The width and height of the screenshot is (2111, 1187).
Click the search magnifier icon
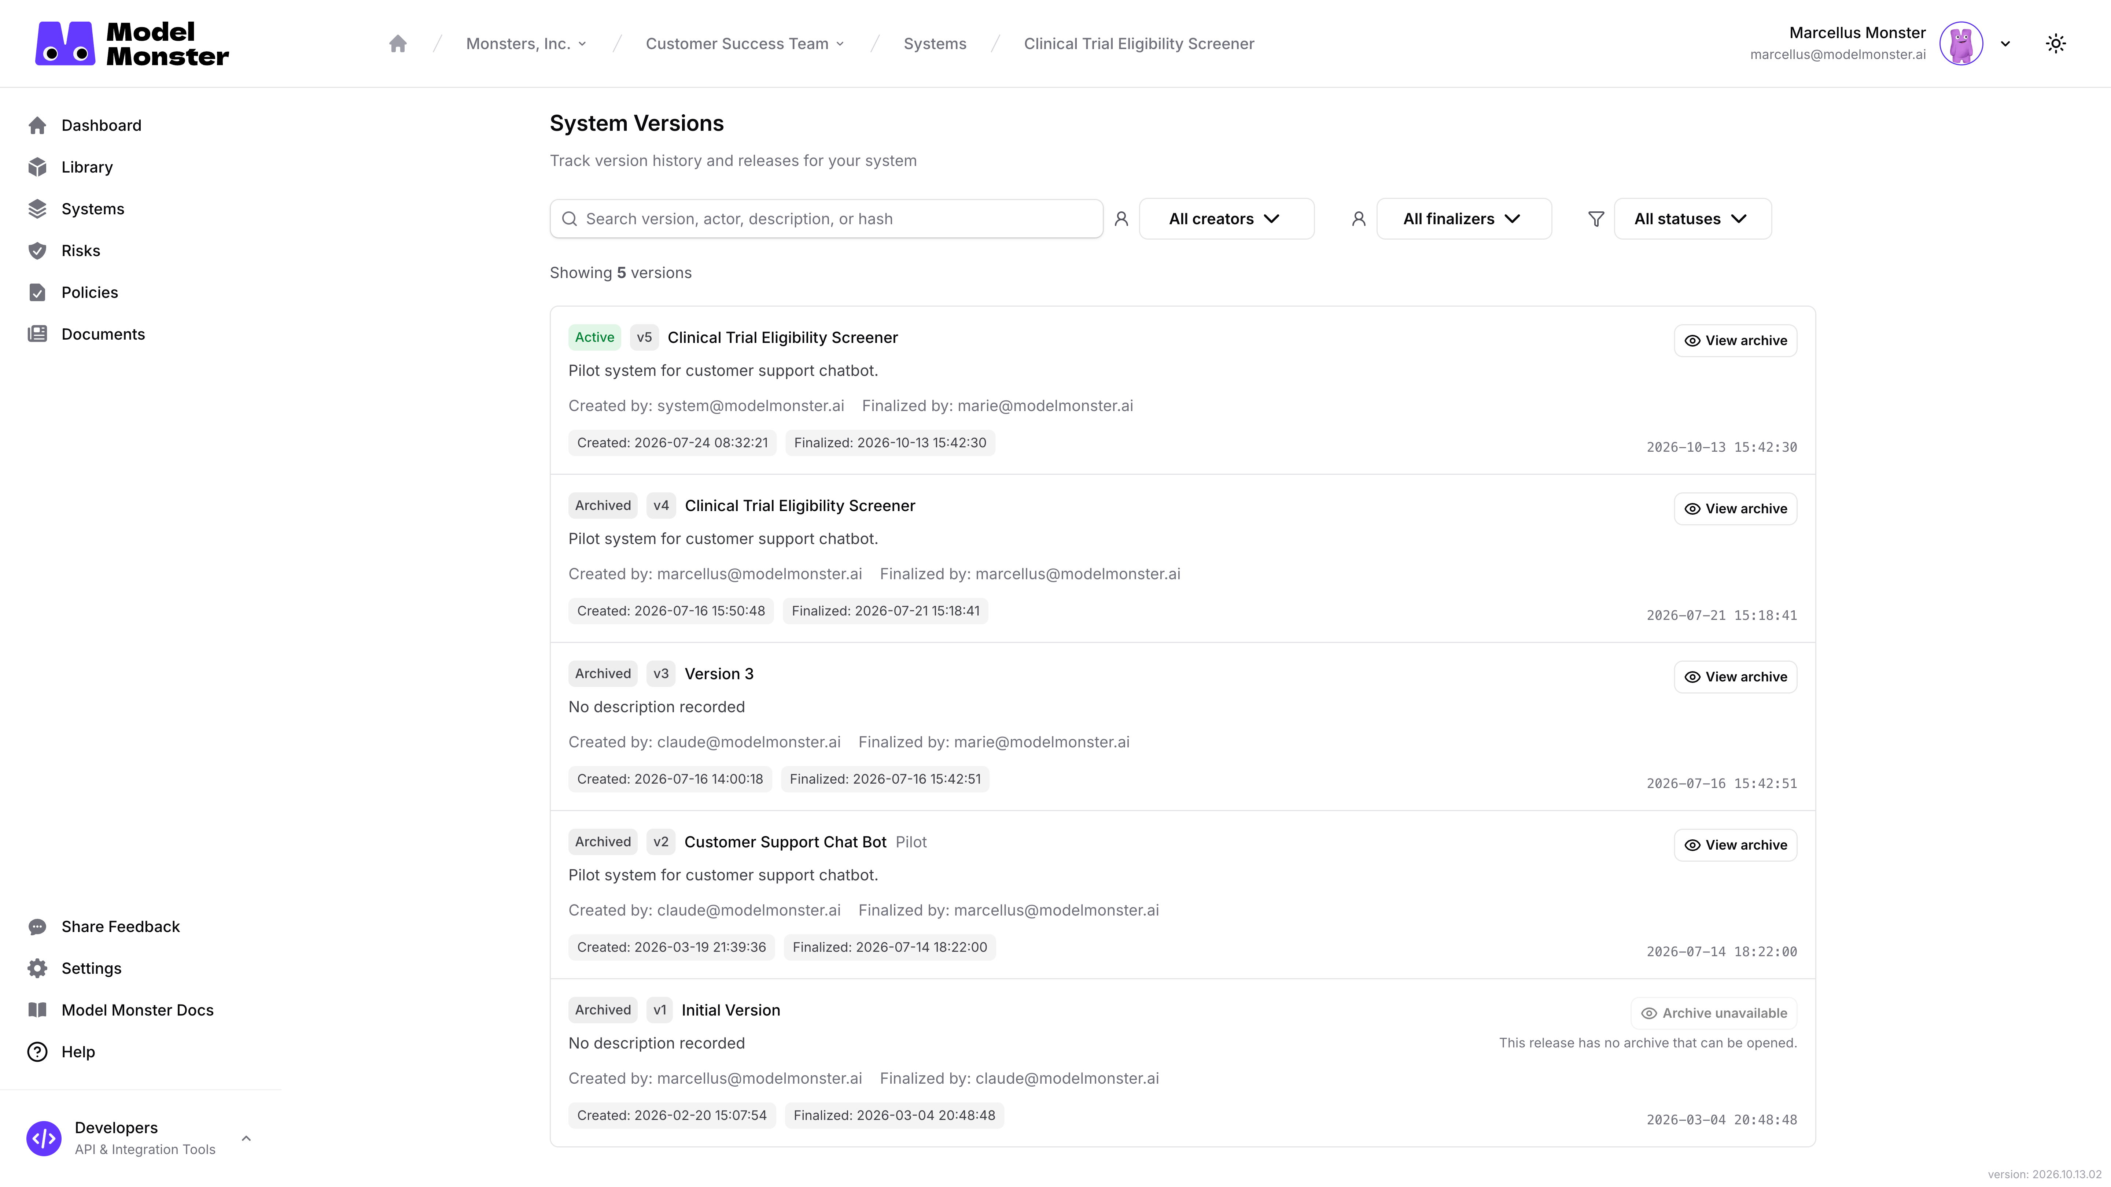tap(570, 219)
